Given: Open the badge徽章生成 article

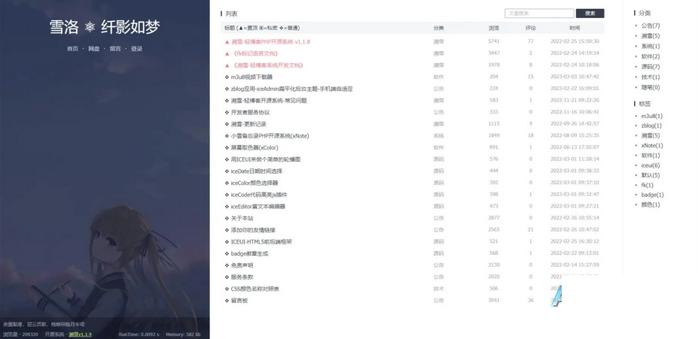Looking at the screenshot, I should (x=249, y=253).
